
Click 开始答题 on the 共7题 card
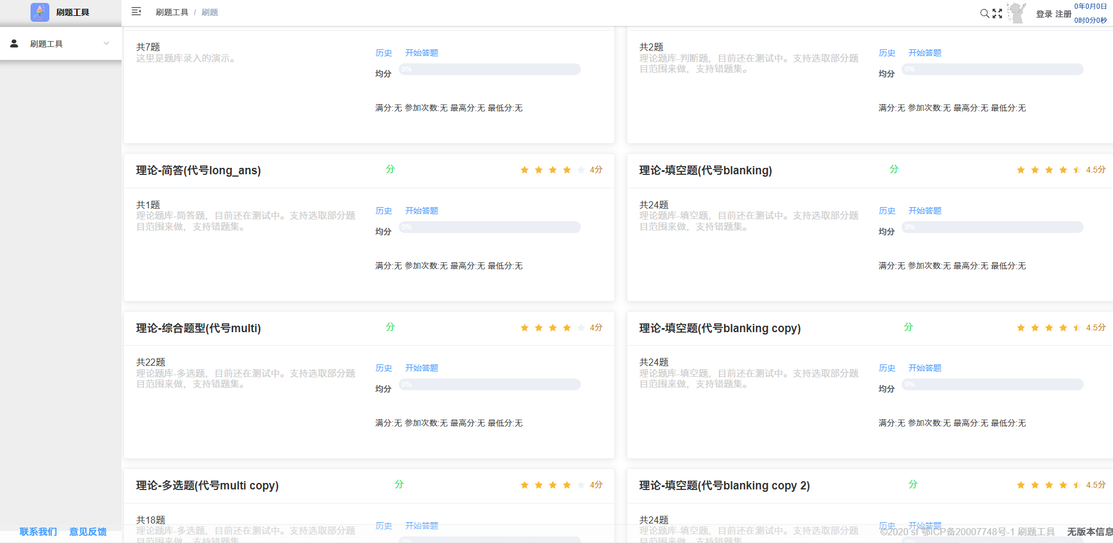point(422,53)
